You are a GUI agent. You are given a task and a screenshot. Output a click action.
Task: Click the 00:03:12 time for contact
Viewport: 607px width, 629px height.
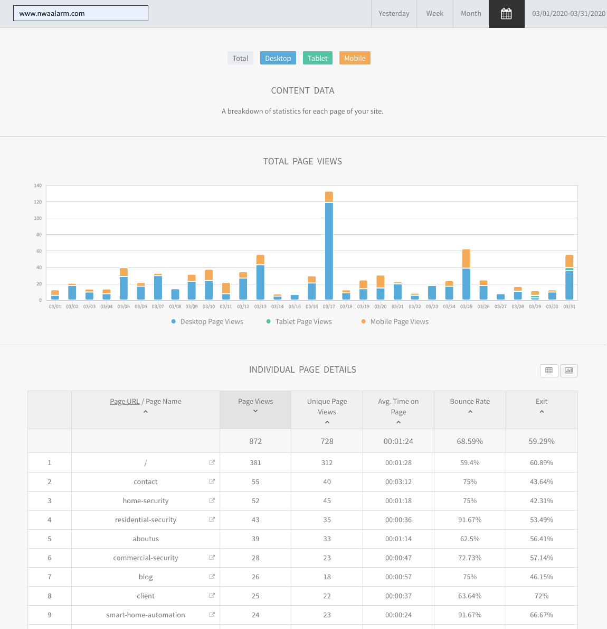(399, 482)
